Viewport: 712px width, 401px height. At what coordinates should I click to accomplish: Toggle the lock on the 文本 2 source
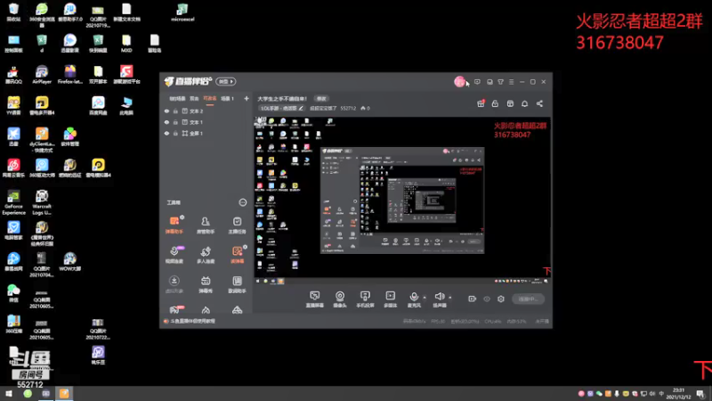[175, 110]
